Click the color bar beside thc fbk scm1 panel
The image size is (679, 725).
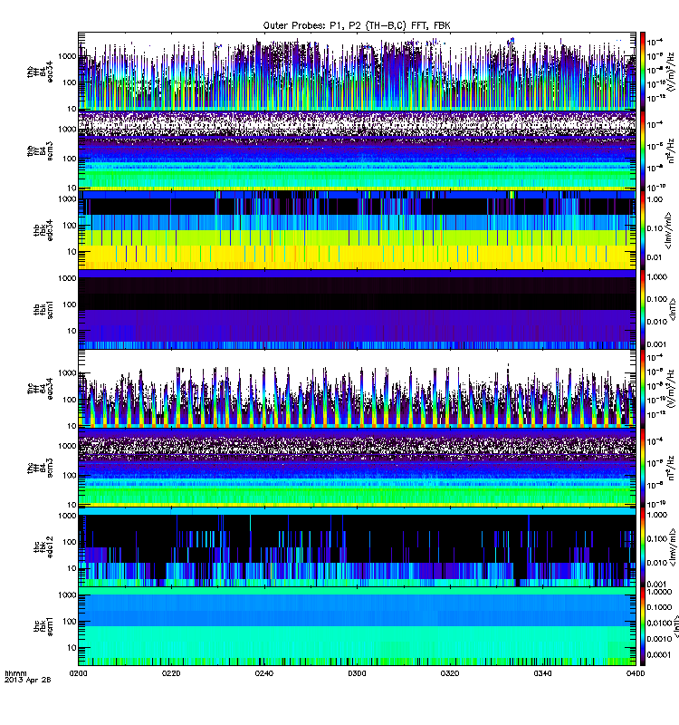coord(643,626)
